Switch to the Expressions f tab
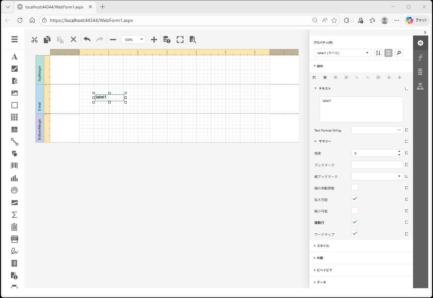This screenshot has width=433, height=298. pyautogui.click(x=420, y=58)
